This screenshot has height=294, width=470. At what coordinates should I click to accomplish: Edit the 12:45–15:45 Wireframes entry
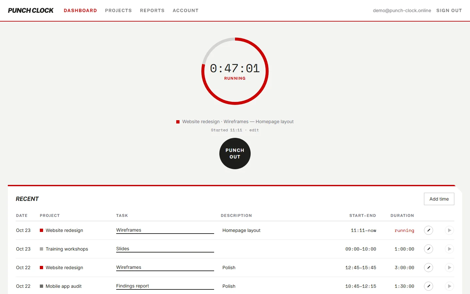pyautogui.click(x=429, y=268)
